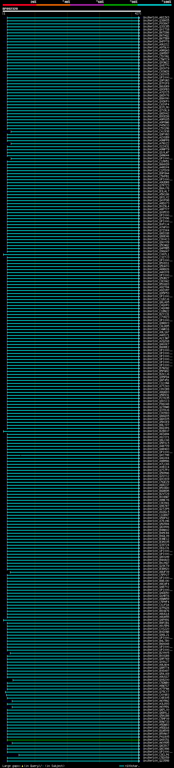Select the UniRef100_C5GEZ9 label
The height and width of the screenshot is (768, 174).
point(156,482)
